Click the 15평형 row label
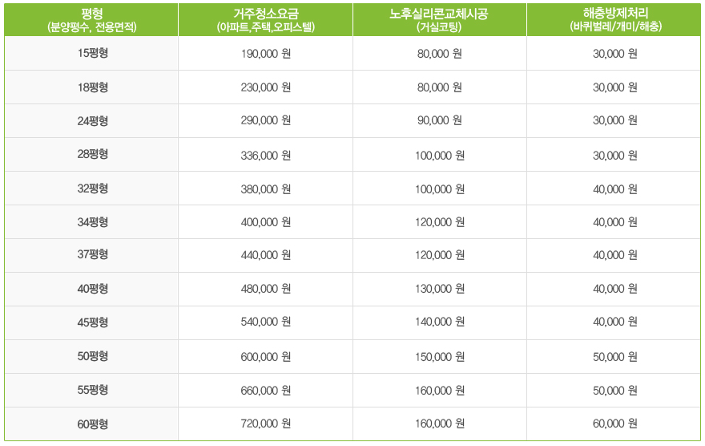This screenshot has height=446, width=705. (x=93, y=53)
